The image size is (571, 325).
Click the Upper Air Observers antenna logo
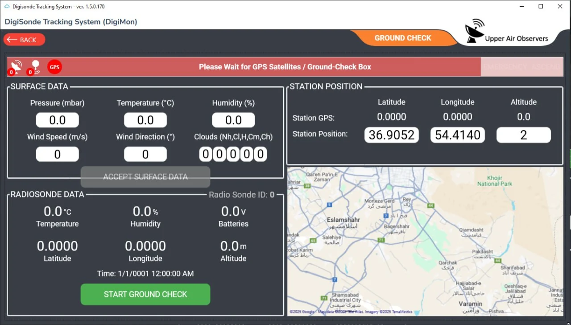click(475, 31)
